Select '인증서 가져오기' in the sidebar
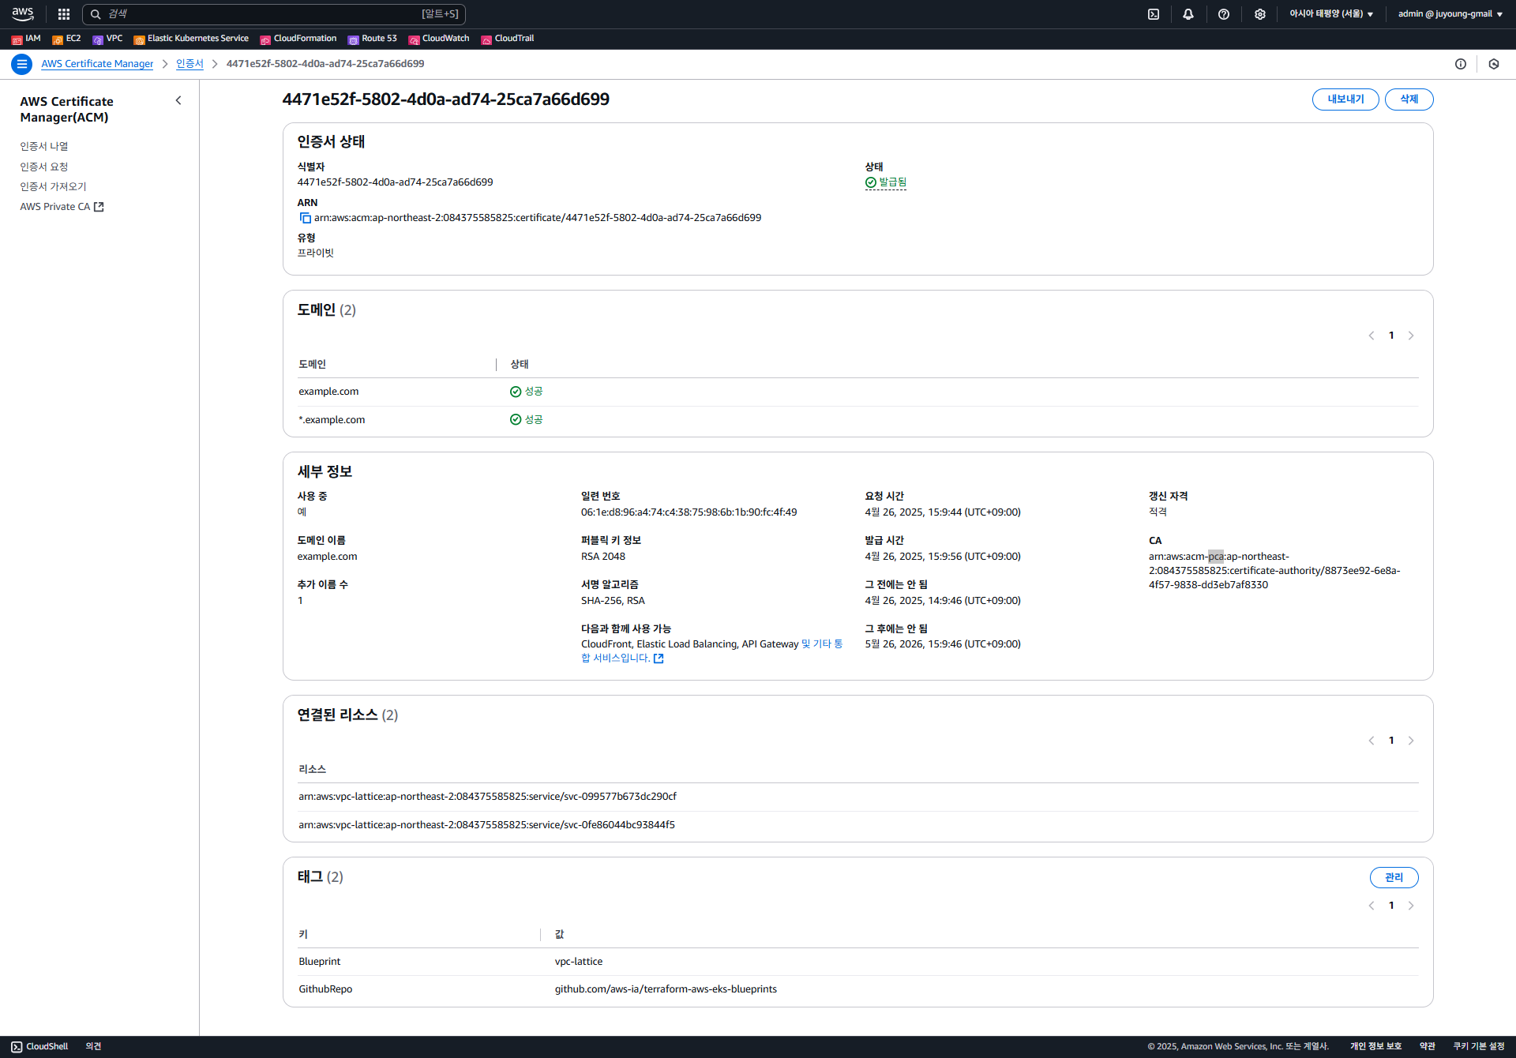The image size is (1516, 1058). pos(53,186)
